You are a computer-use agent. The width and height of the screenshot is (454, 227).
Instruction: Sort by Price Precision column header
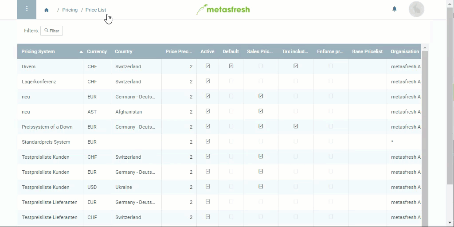click(179, 51)
